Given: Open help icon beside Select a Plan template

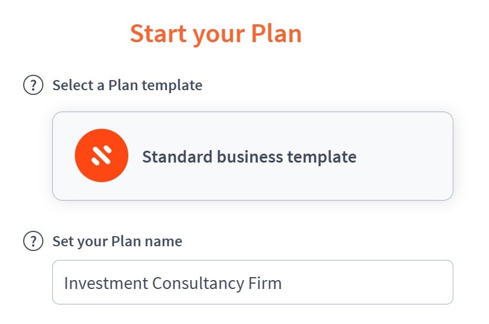Looking at the screenshot, I should 33,85.
